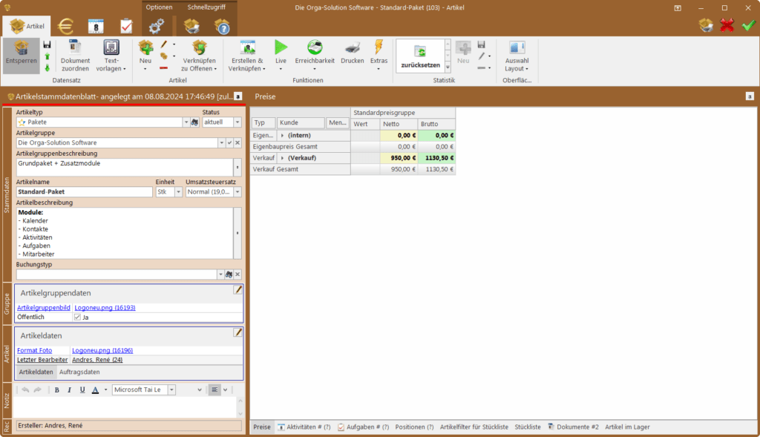Toggle underline formatting in note editor
This screenshot has height=437, width=760.
tap(82, 390)
